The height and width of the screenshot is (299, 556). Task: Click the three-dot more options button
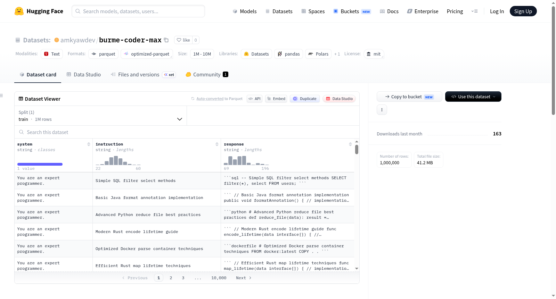click(x=382, y=110)
